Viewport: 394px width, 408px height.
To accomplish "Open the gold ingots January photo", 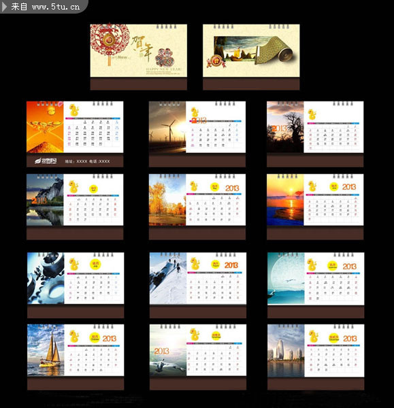I will [x=45, y=127].
